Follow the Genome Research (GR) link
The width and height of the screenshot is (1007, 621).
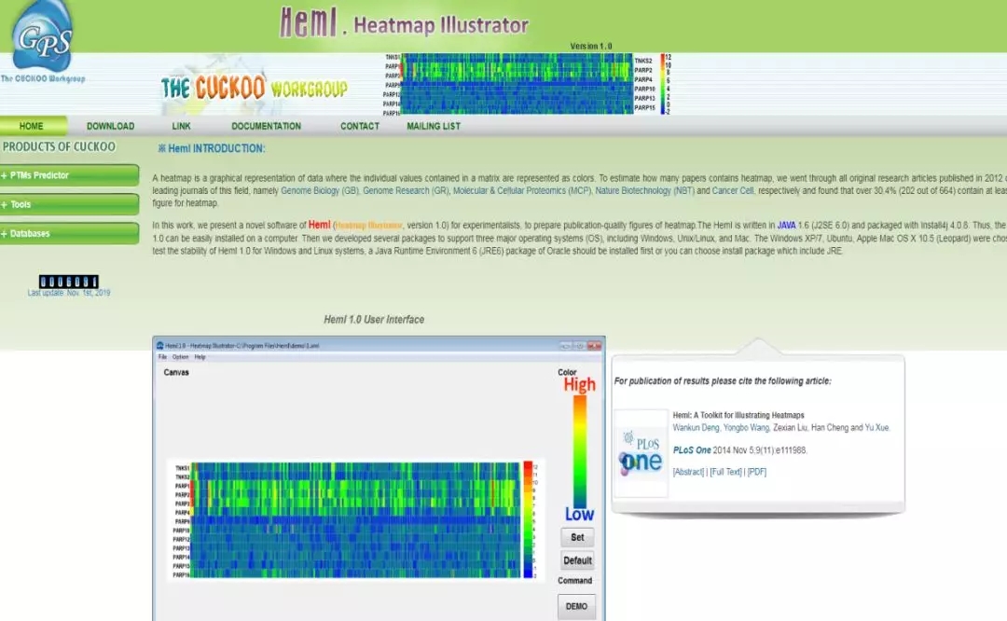pyautogui.click(x=406, y=191)
